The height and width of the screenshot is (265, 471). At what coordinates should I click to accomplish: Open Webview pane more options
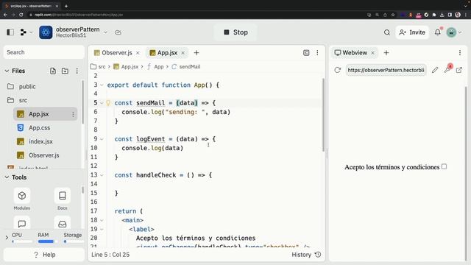pos(460,53)
